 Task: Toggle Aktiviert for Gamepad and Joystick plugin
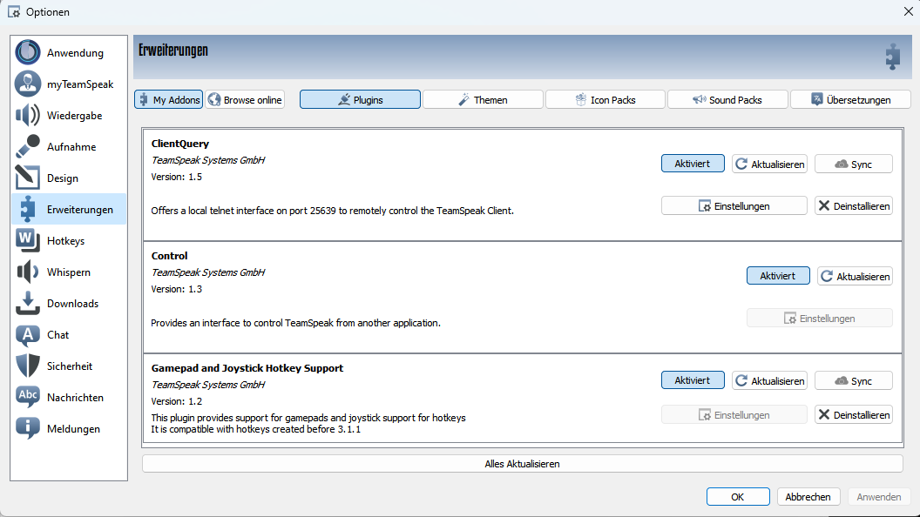click(x=693, y=380)
